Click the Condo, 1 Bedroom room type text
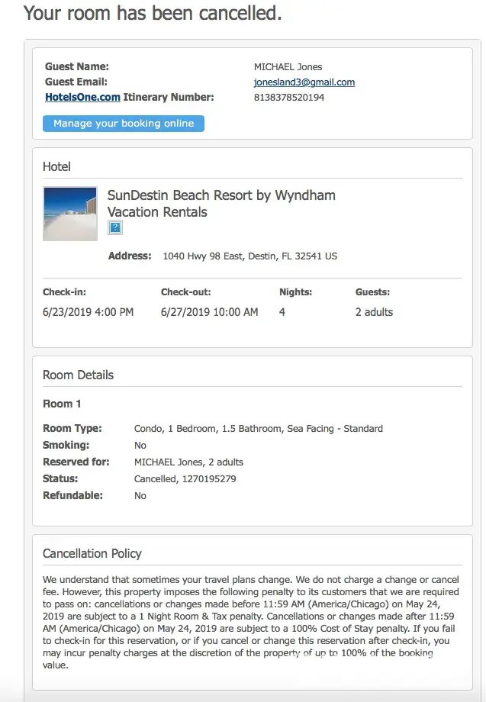 (258, 429)
